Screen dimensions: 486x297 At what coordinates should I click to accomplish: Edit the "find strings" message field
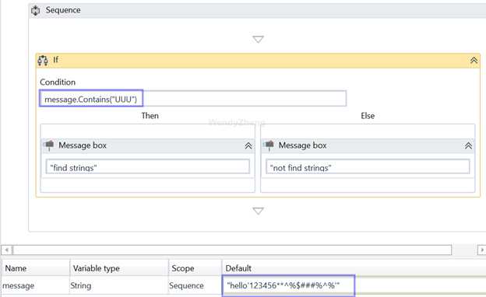pos(147,167)
